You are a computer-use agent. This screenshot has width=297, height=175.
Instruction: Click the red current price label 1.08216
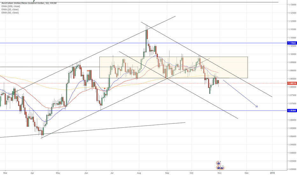click(292, 83)
